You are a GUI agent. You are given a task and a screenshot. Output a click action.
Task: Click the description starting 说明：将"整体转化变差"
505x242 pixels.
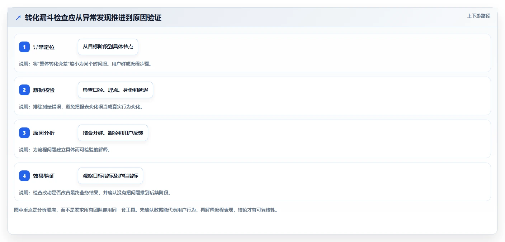[x=85, y=64]
